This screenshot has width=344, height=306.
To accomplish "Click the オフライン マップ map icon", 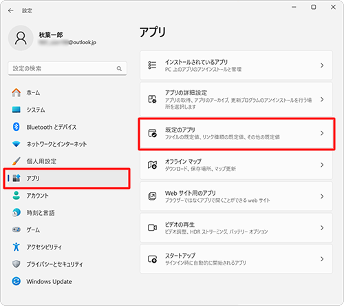I will tap(152, 165).
